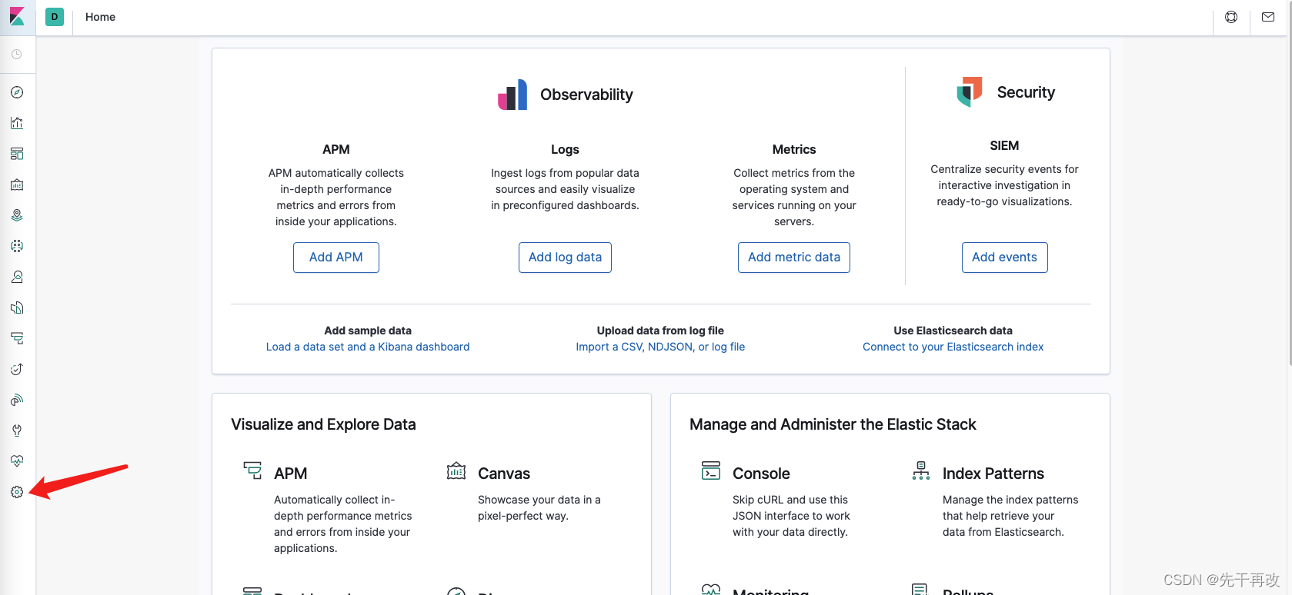Open Machine Learning from the sidebar
1292x595 pixels.
coord(17,246)
